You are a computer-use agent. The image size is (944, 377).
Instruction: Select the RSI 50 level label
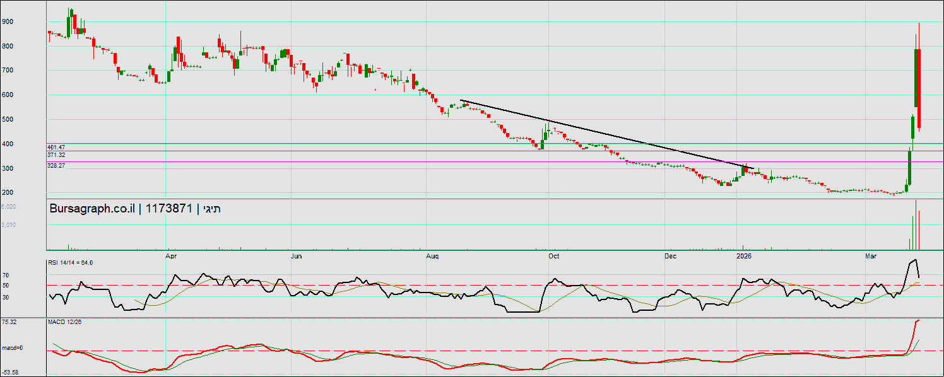tap(5, 286)
